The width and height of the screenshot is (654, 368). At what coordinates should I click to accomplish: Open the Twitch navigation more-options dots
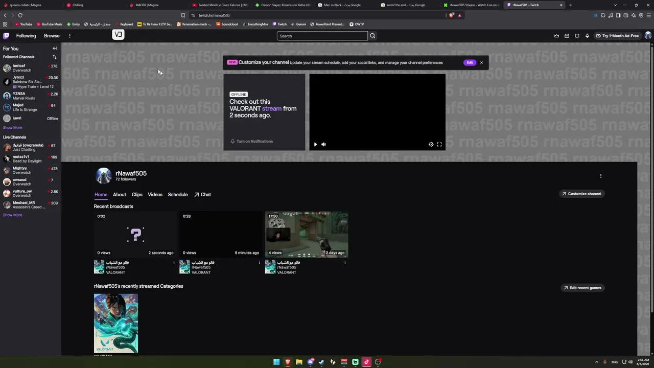tap(69, 36)
